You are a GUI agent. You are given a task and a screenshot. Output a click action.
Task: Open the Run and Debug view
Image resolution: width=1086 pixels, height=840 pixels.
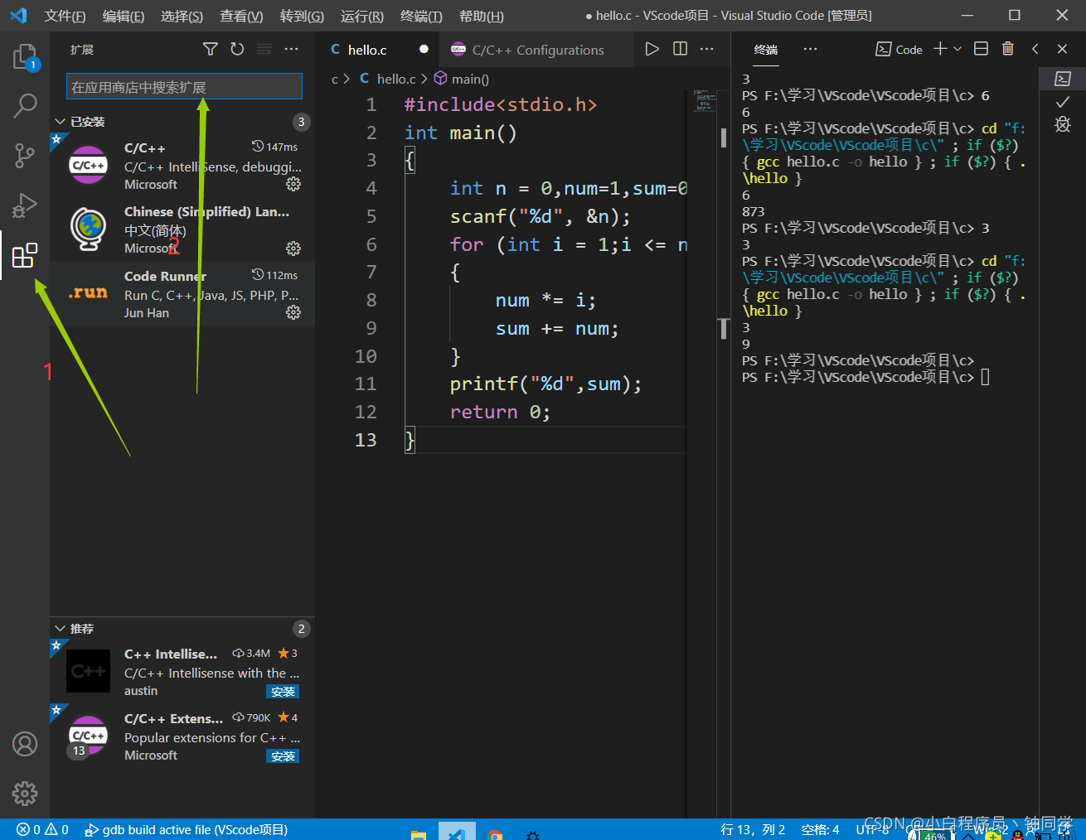25,205
